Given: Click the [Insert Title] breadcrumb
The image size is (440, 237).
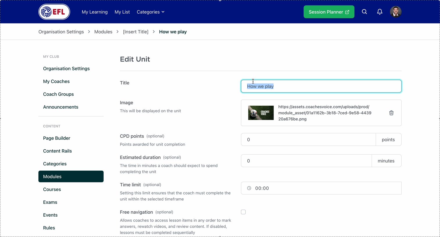Looking at the screenshot, I should [136, 32].
